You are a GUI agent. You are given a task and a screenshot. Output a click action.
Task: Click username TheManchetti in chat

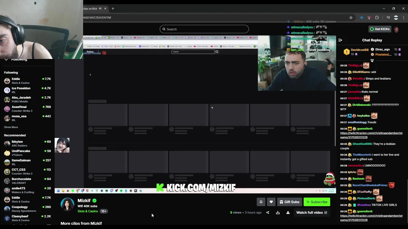tap(361, 155)
